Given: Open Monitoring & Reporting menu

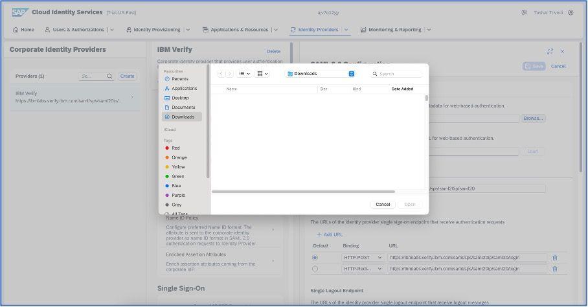Looking at the screenshot, I should (390, 30).
